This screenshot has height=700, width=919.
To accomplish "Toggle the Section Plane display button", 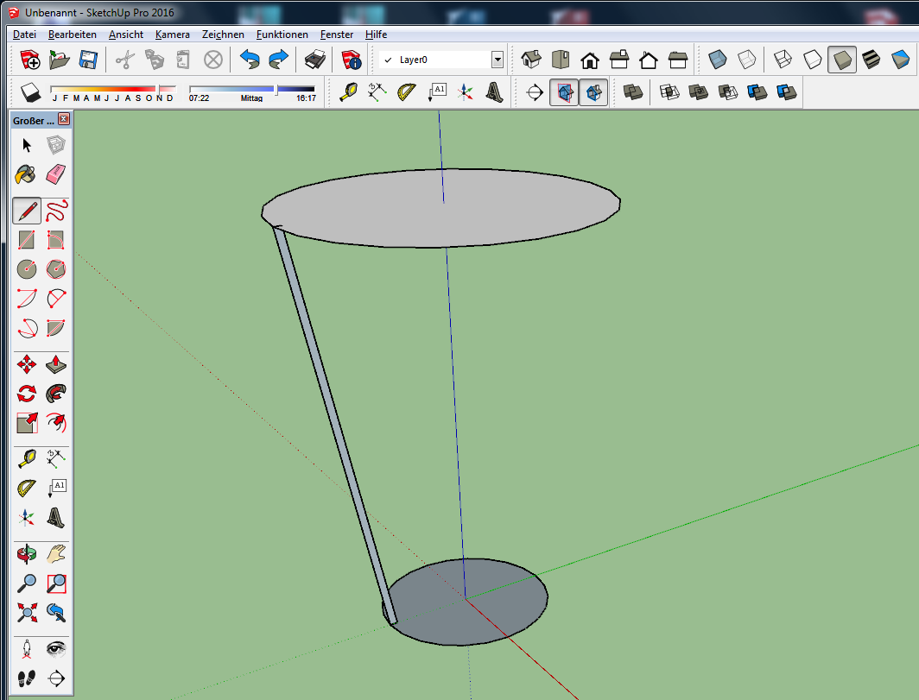I will click(x=563, y=92).
